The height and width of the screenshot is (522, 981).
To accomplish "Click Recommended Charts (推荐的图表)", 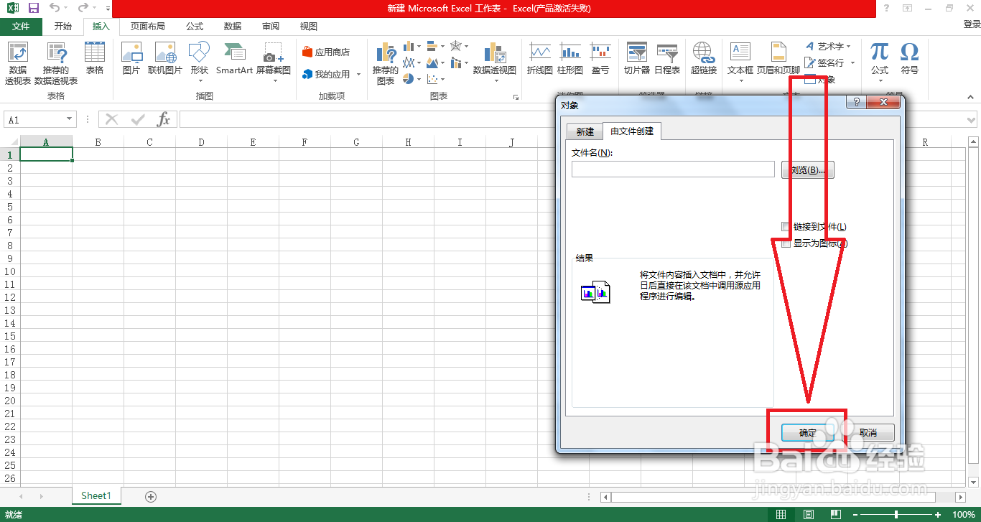I will pyautogui.click(x=386, y=64).
